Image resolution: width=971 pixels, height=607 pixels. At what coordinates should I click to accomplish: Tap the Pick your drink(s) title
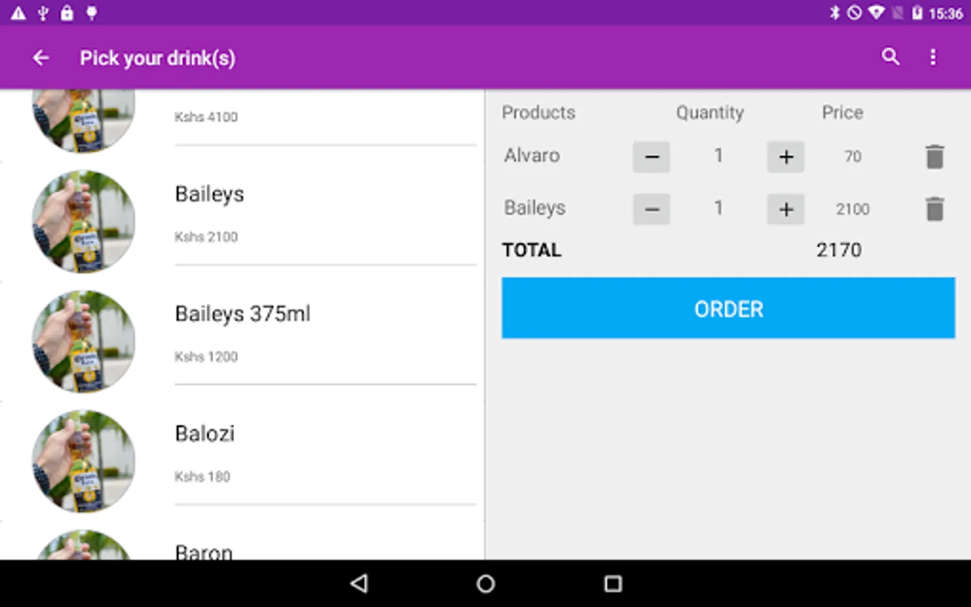(x=158, y=58)
